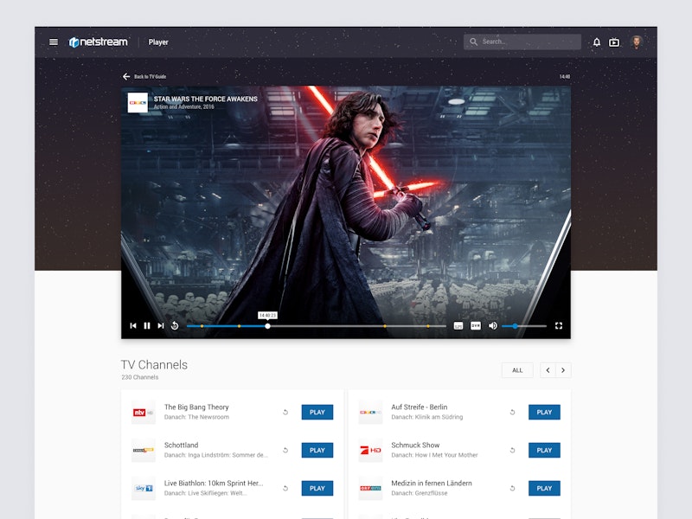Restart Auf Streife - Berlin from beginning

coord(512,413)
